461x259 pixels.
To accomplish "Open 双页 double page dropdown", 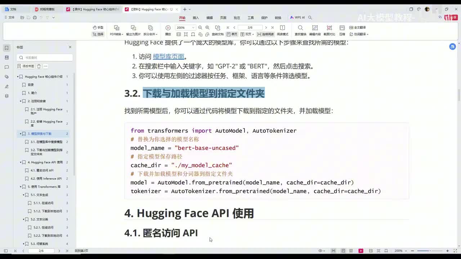I will (x=247, y=34).
